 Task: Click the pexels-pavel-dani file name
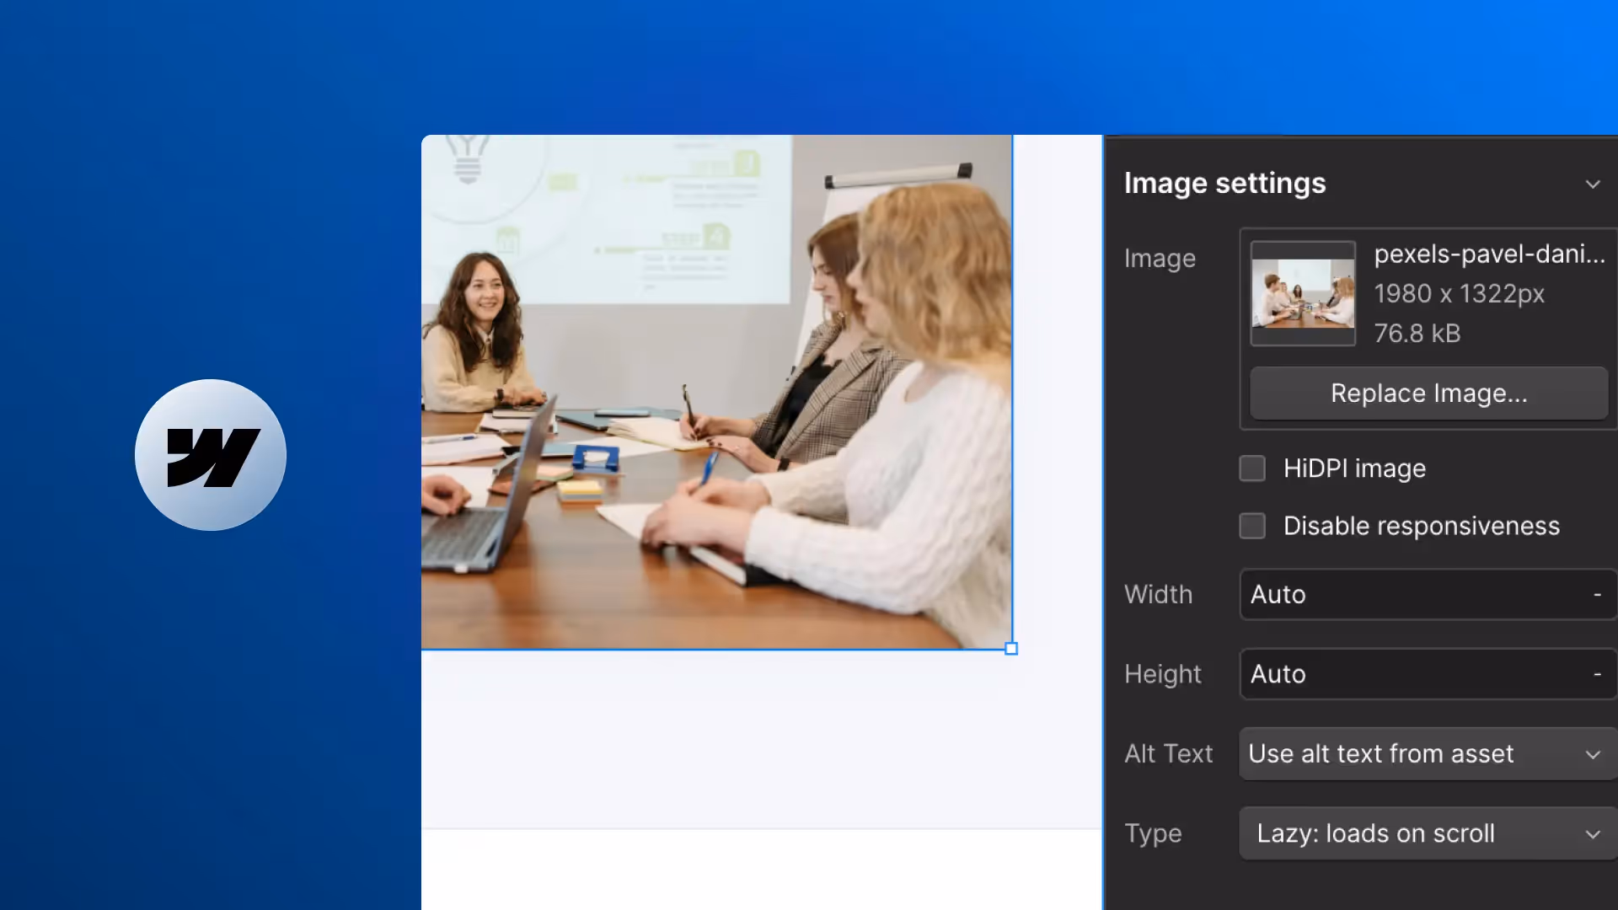pyautogui.click(x=1489, y=254)
